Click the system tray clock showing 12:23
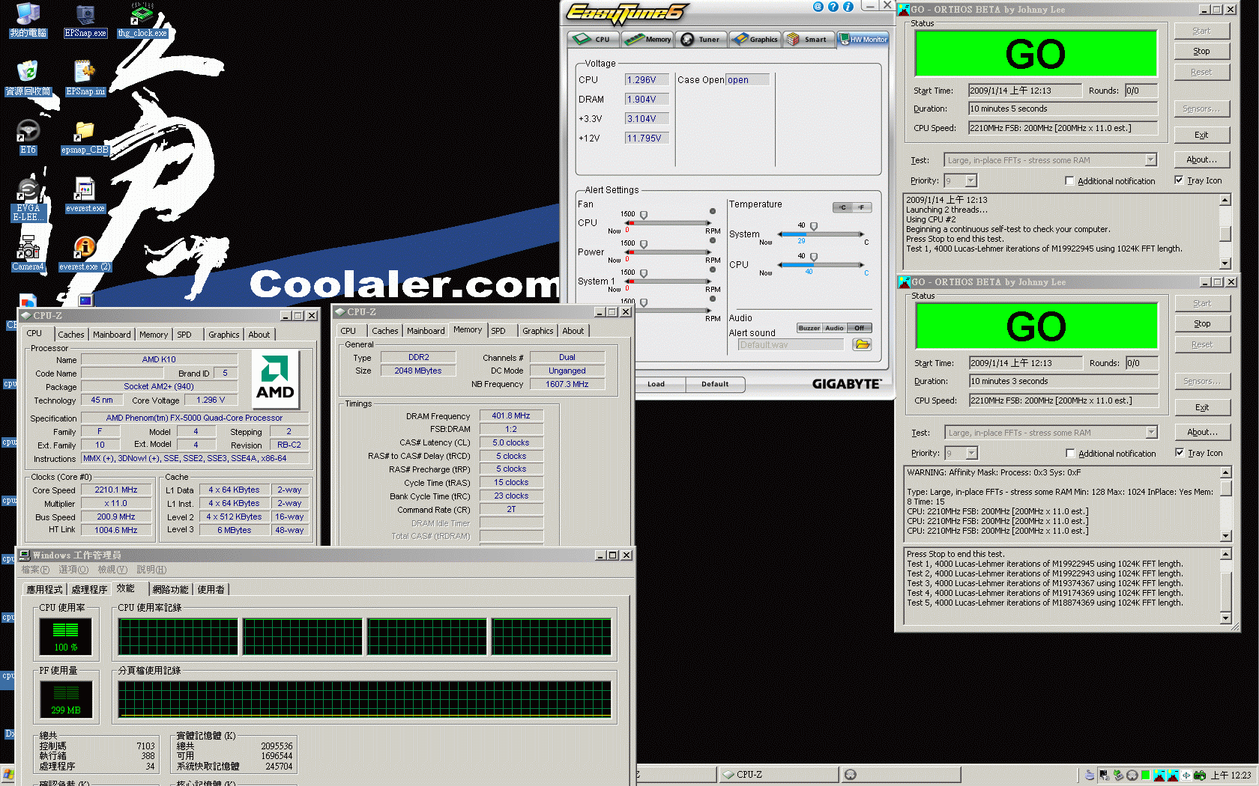The height and width of the screenshot is (786, 1259). tap(1231, 776)
